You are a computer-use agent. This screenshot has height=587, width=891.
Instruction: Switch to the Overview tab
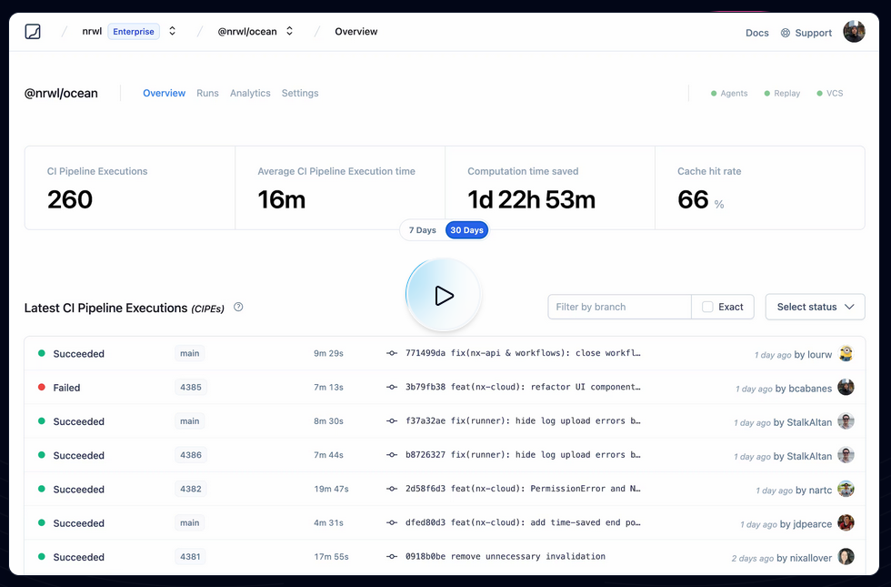pos(164,93)
